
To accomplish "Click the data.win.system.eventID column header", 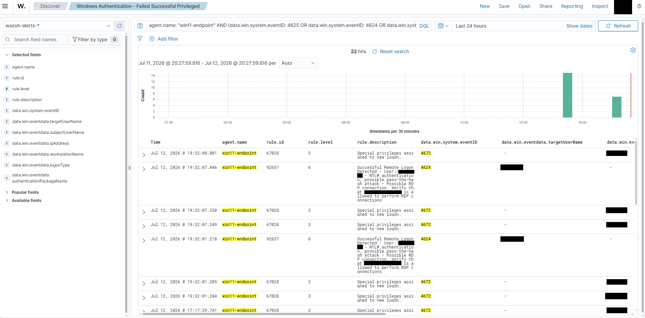I will click(x=449, y=142).
